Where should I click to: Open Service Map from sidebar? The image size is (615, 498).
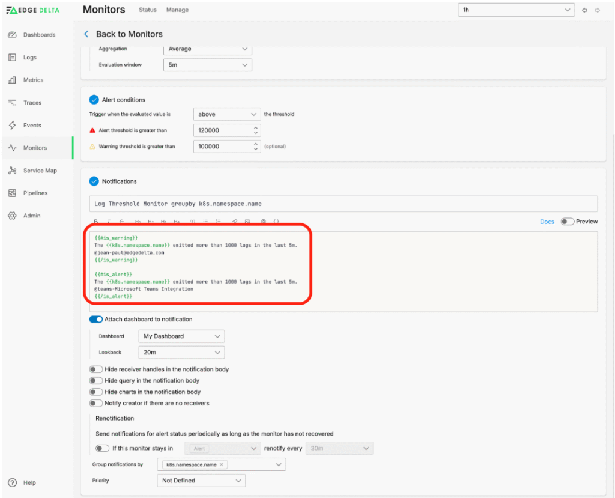pyautogui.click(x=12, y=171)
